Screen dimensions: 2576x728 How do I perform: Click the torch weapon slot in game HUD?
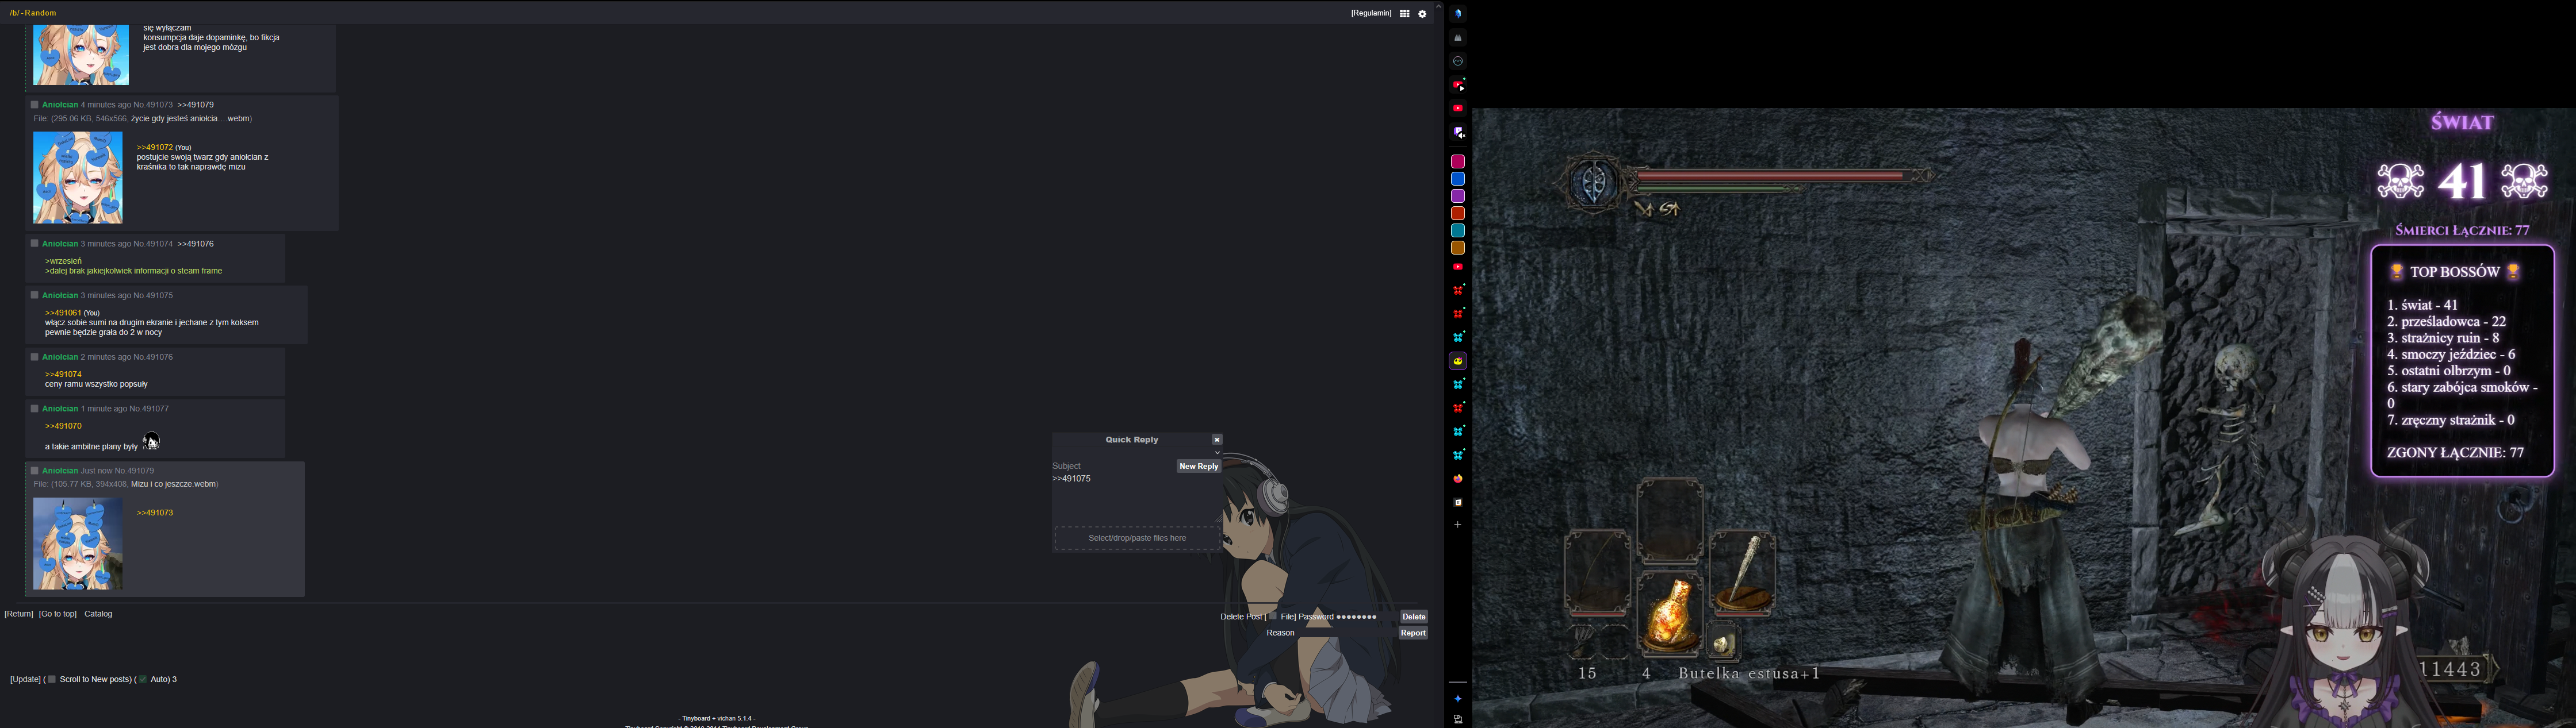click(x=1742, y=574)
